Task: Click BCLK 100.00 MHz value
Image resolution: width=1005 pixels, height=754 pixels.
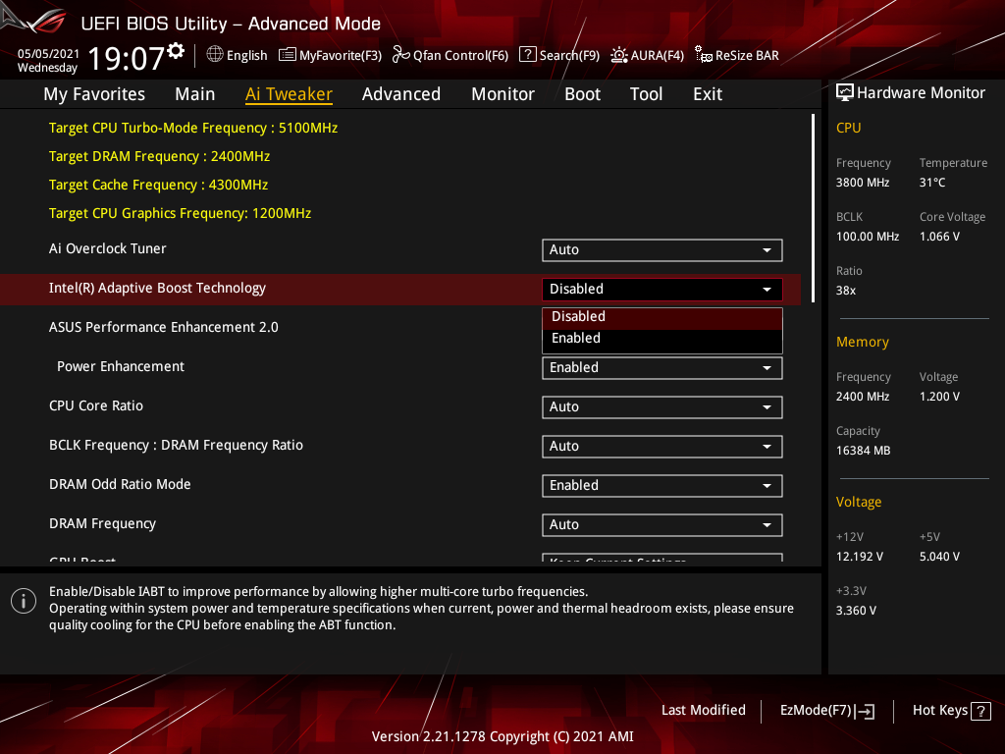Action: pos(868,237)
